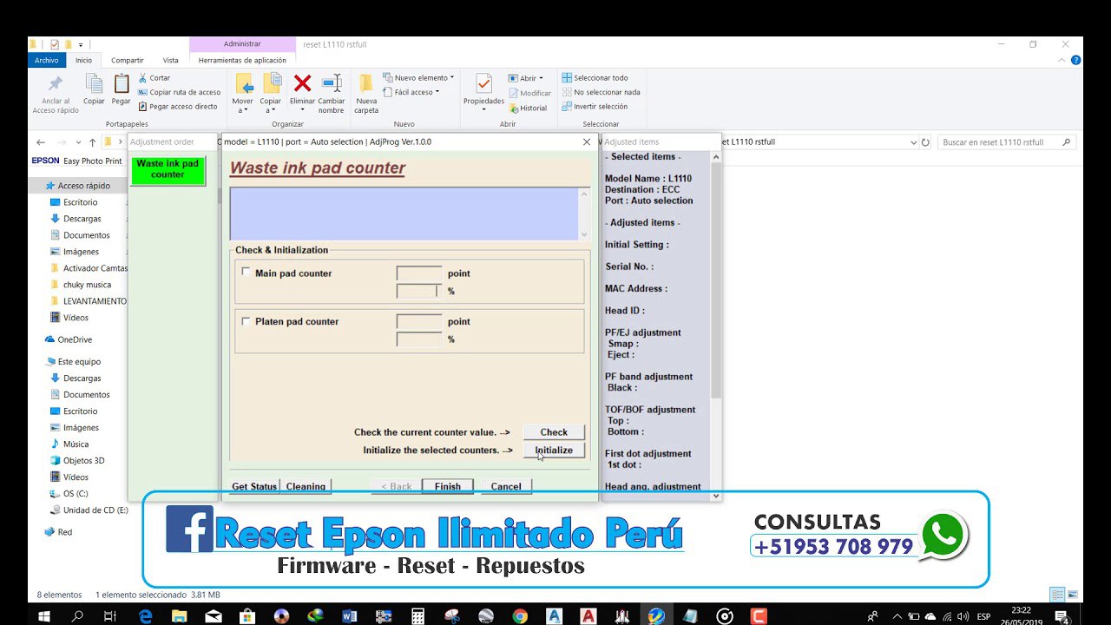Open recent locations chevron near back arrow
Viewport: 1111px width, 625px height.
pyautogui.click(x=78, y=142)
